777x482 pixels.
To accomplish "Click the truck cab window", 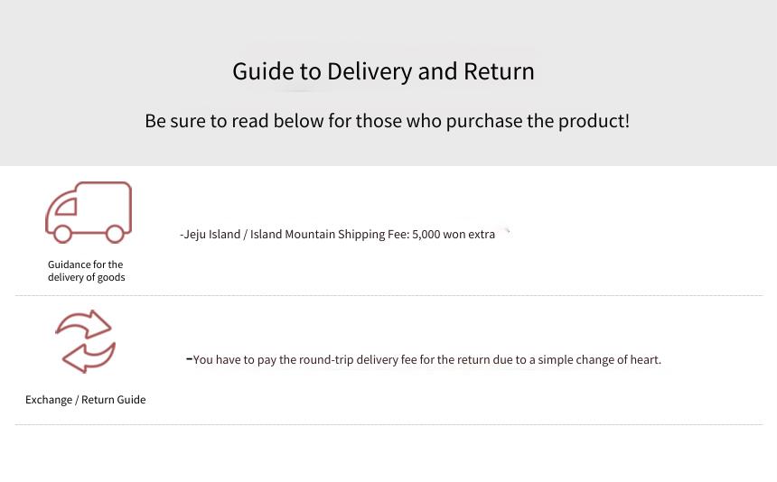I will (66, 207).
